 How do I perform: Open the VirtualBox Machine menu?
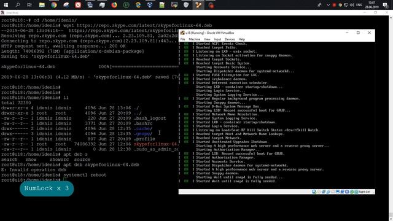pyautogui.click(x=195, y=39)
